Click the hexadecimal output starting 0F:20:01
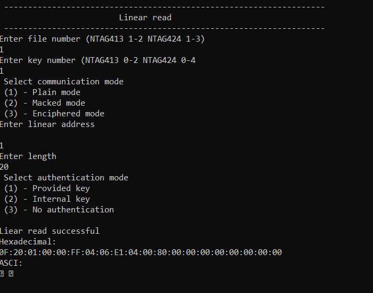 click(141, 252)
